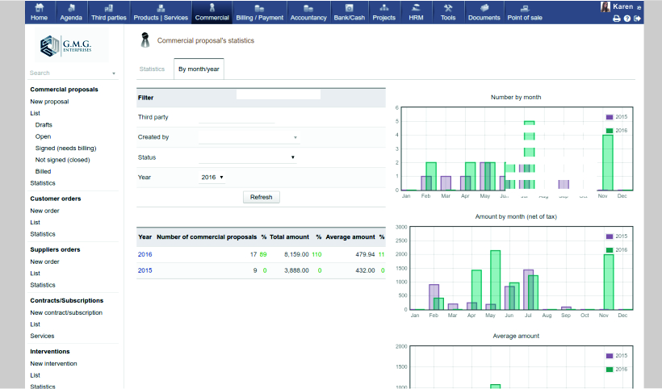Screen dimensions: 662x389
Task: Click the Third party filter input field
Action: click(236, 117)
